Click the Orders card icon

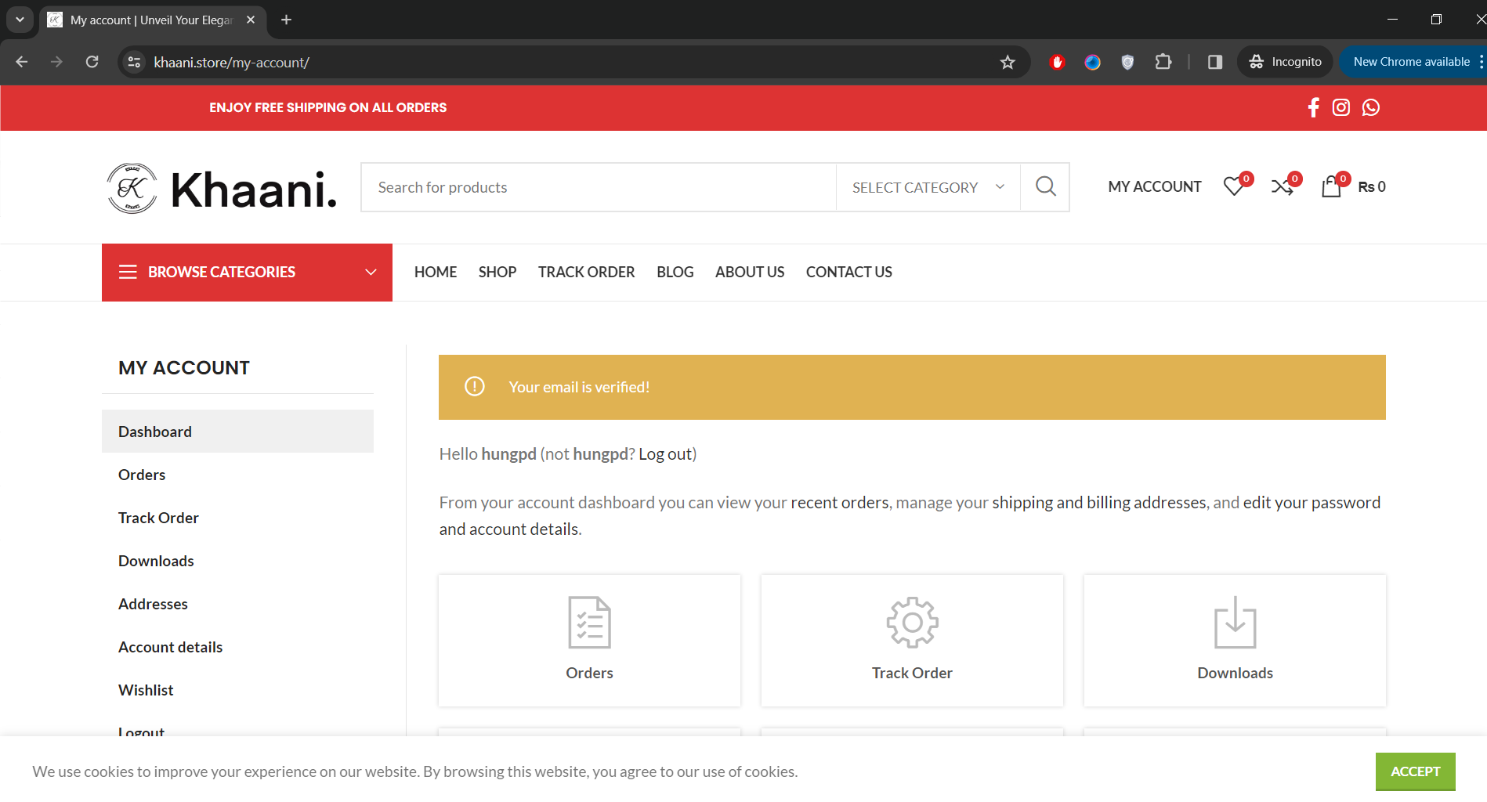coord(589,623)
